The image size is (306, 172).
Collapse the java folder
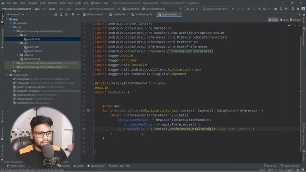click(11, 27)
